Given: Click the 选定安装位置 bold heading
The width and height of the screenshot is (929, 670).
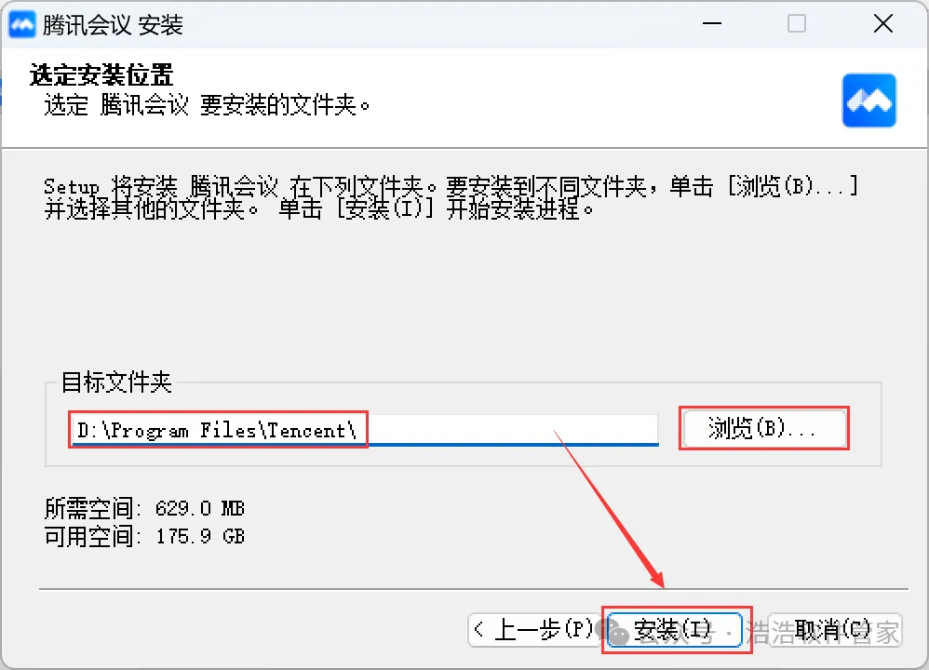Looking at the screenshot, I should pos(101,75).
